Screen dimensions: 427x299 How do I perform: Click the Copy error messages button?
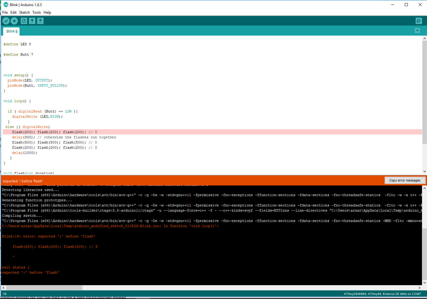coord(405,180)
